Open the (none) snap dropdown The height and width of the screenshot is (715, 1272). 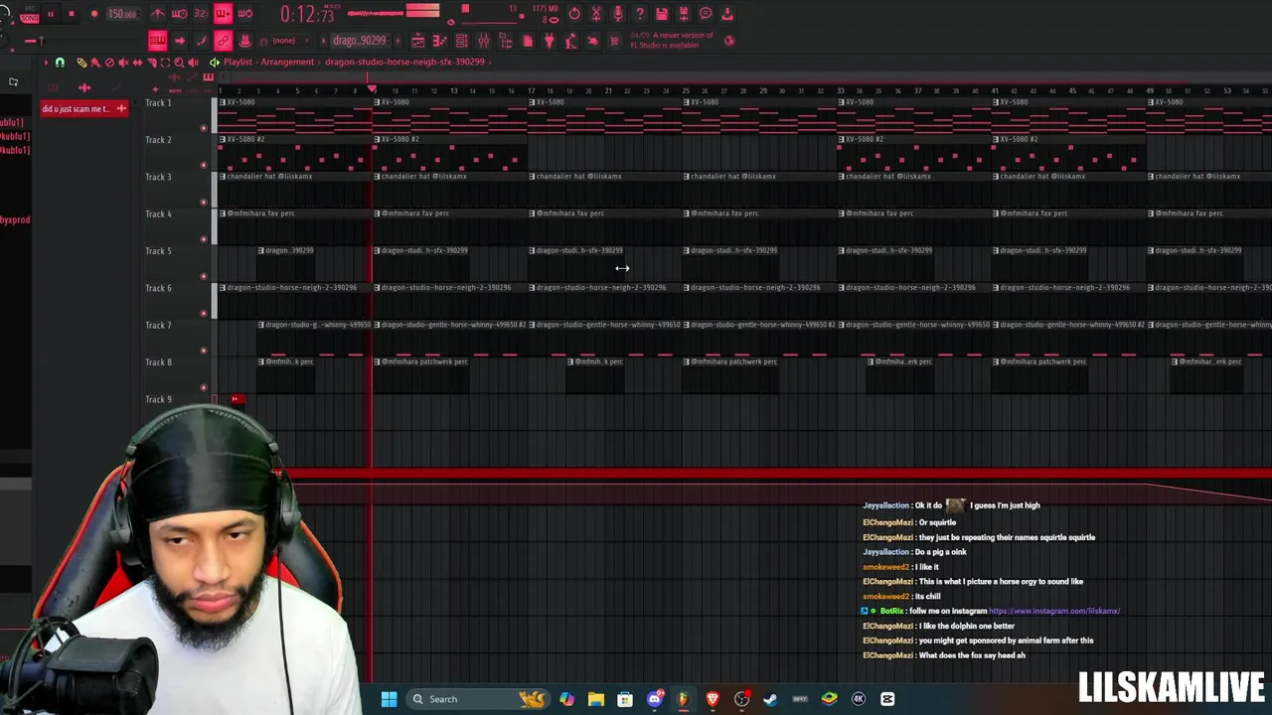284,41
